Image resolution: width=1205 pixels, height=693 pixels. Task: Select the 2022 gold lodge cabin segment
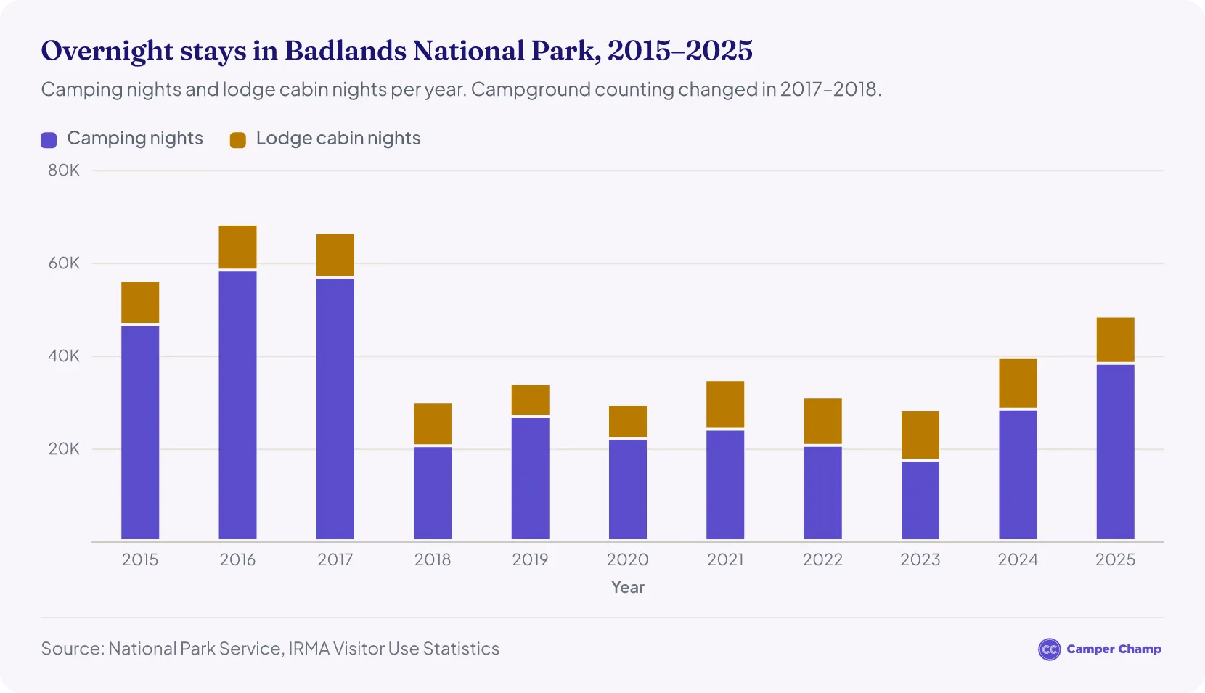pyautogui.click(x=823, y=422)
